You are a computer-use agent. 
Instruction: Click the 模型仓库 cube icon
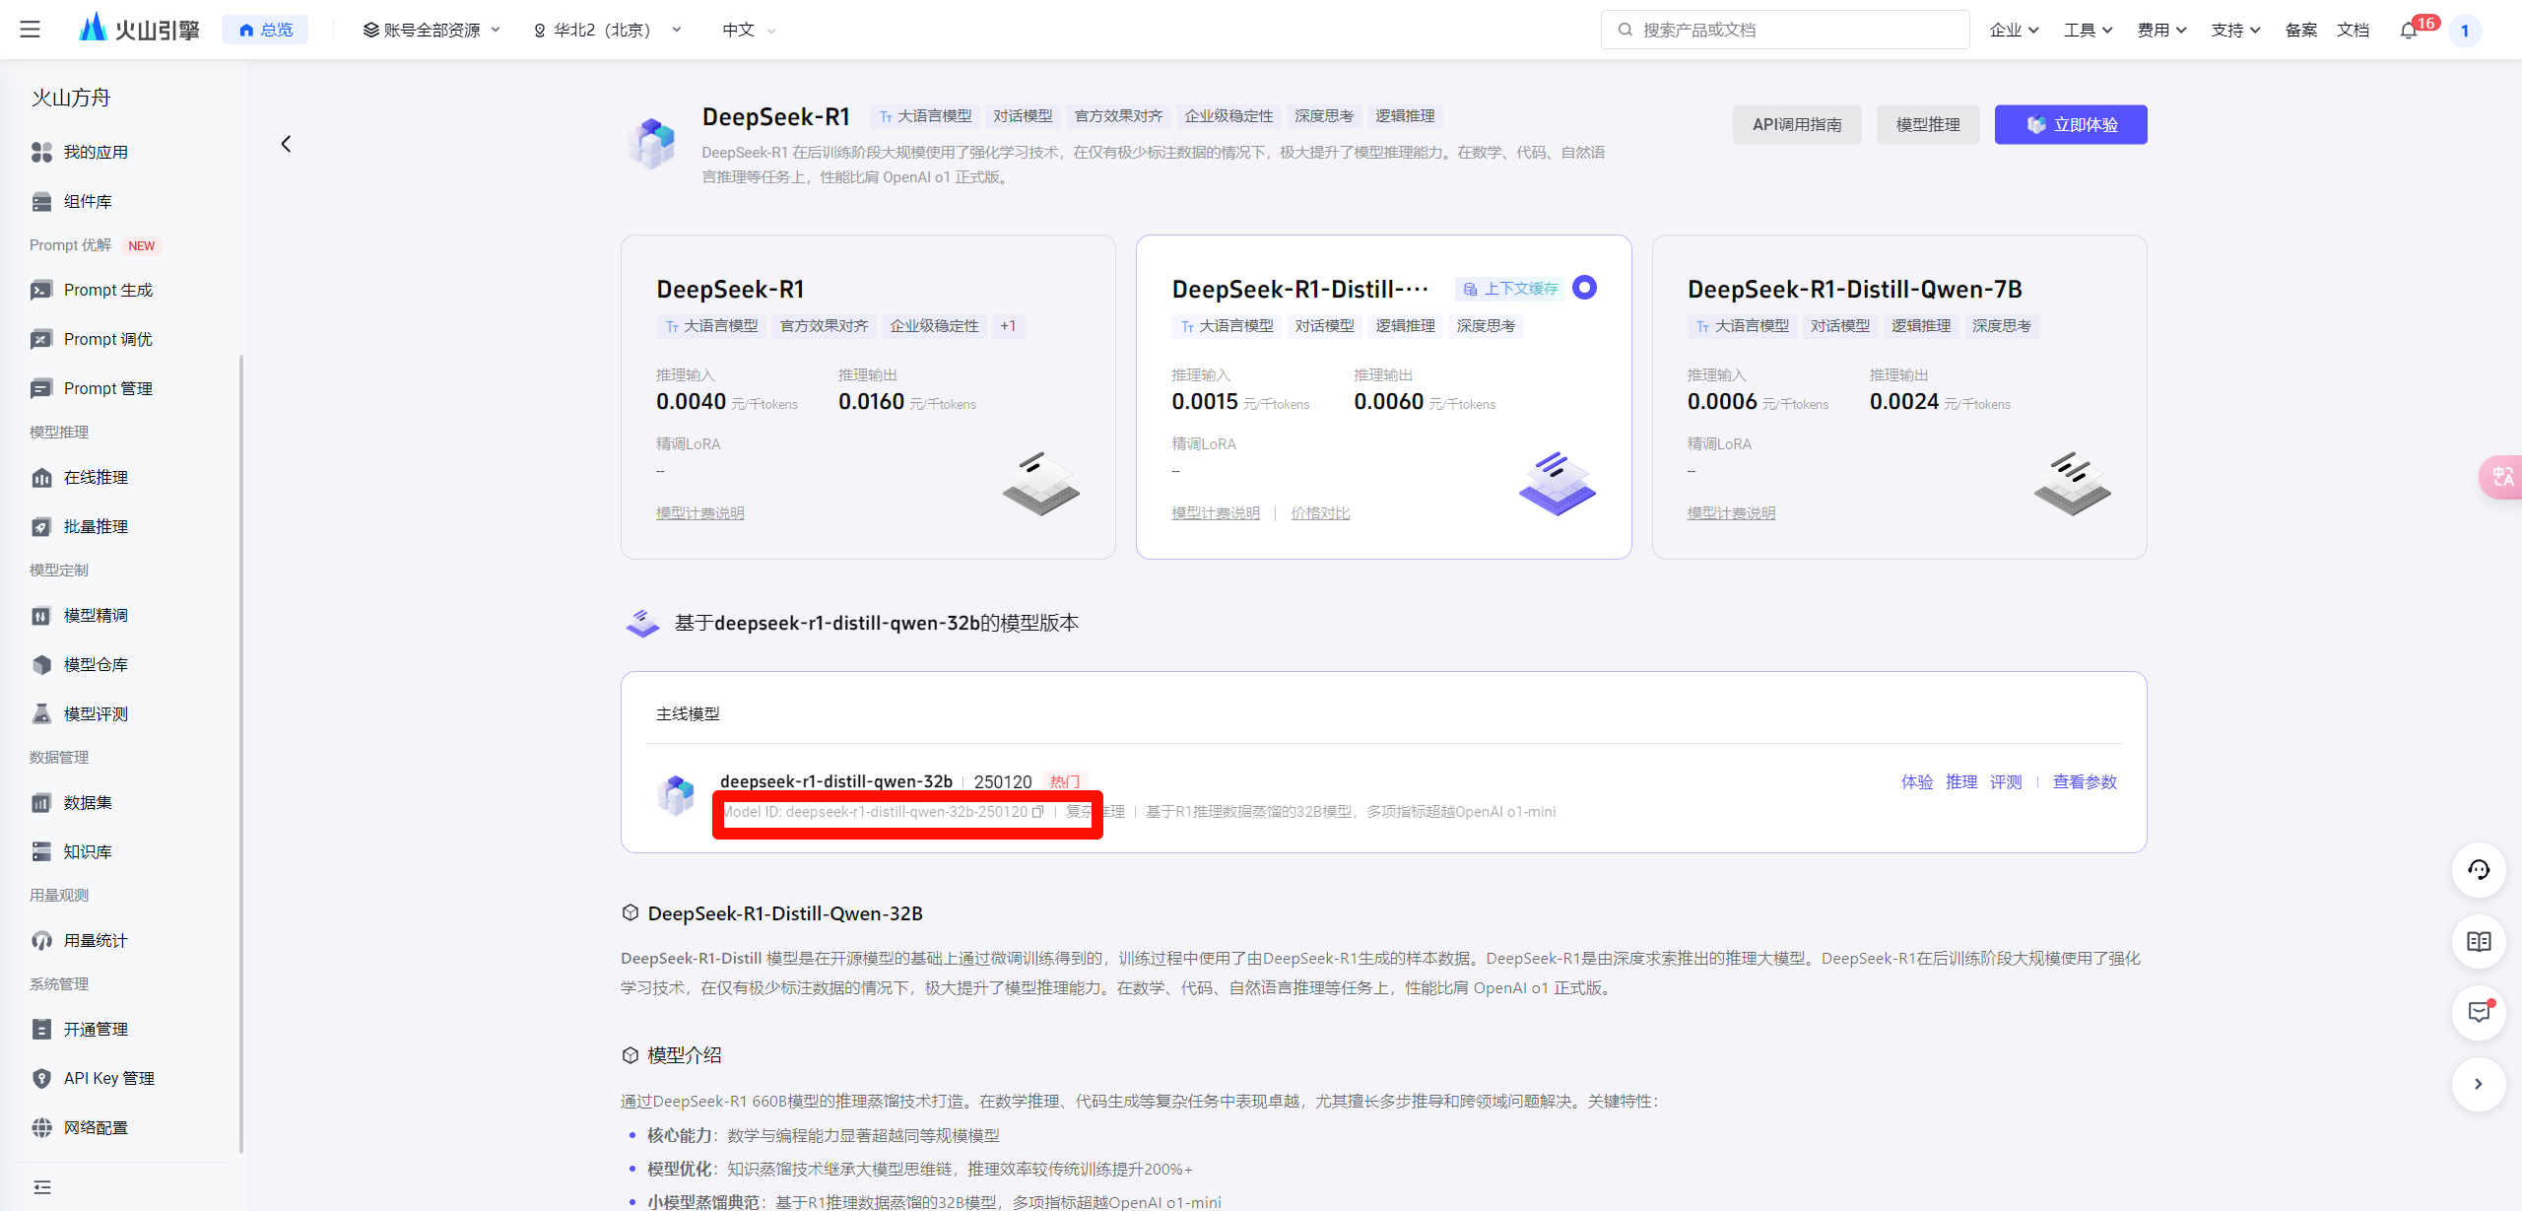(x=41, y=664)
